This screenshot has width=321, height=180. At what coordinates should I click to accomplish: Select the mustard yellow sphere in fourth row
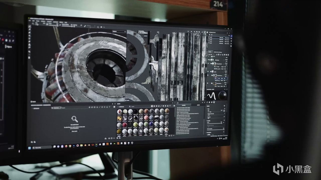(119, 131)
